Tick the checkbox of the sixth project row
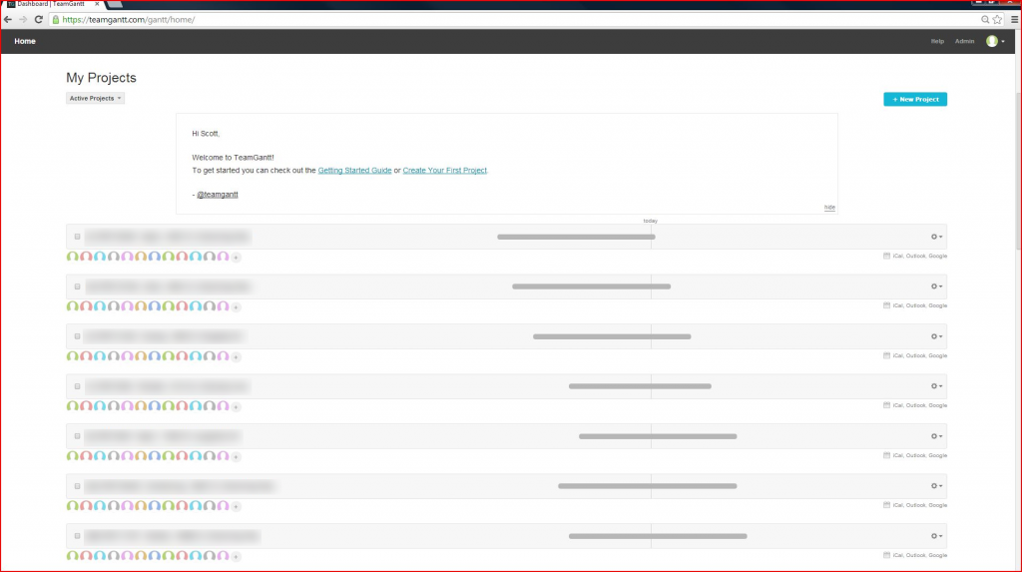The image size is (1022, 572). [x=77, y=486]
